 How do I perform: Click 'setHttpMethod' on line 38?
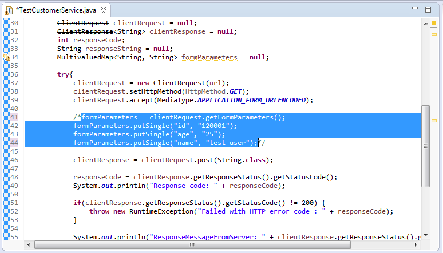155,91
